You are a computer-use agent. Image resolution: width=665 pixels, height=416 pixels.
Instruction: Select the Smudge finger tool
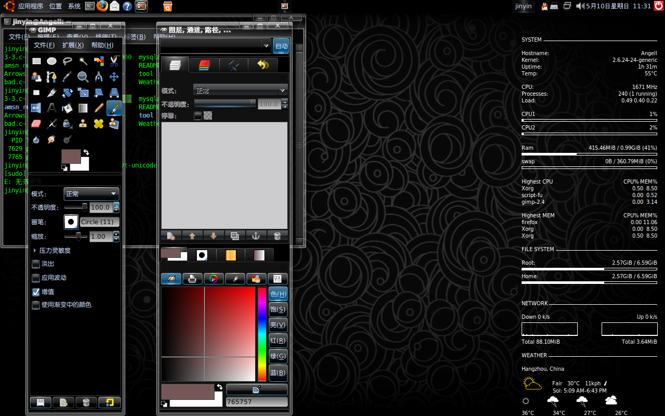pos(52,139)
